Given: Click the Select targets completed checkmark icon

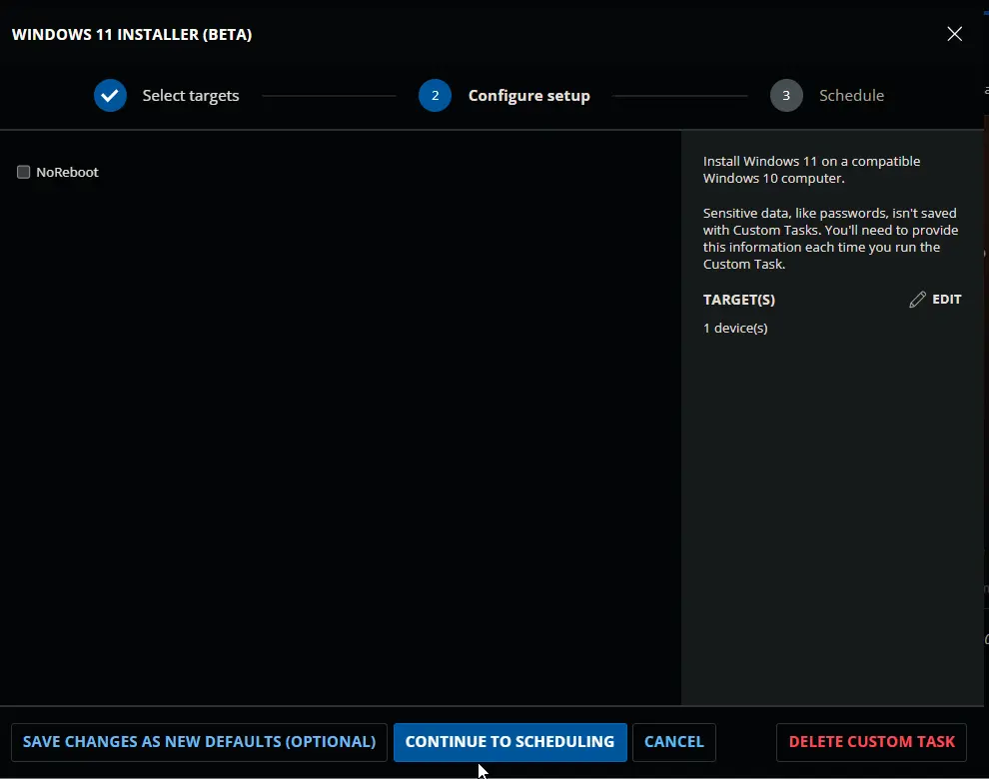Looking at the screenshot, I should point(110,95).
